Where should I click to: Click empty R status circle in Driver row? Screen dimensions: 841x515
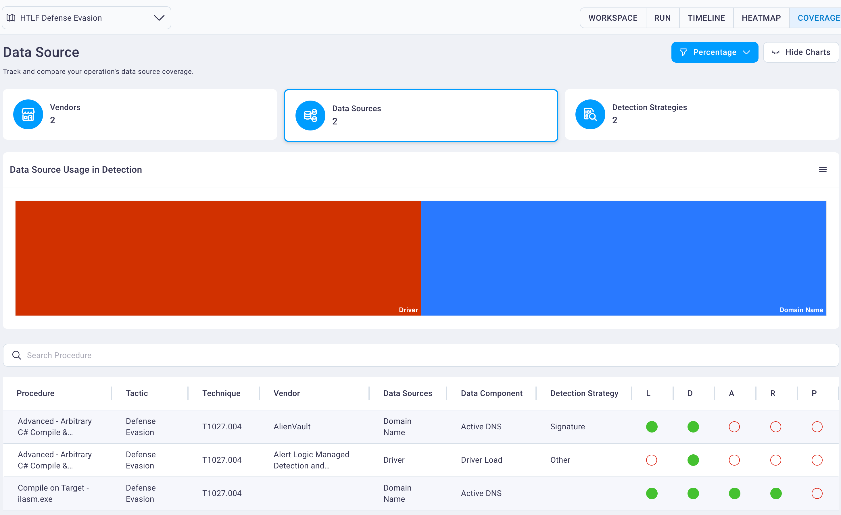pyautogui.click(x=775, y=460)
